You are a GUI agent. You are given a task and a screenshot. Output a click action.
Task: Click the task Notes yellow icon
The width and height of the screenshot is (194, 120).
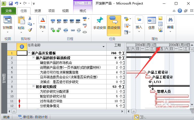tap(160, 18)
